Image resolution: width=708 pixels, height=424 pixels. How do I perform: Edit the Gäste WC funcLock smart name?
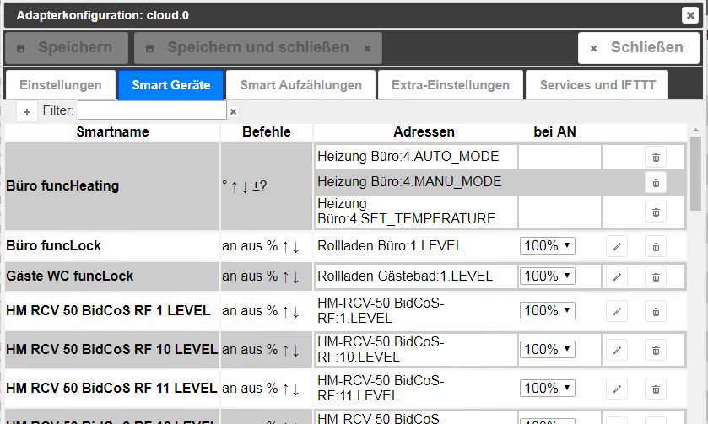(617, 277)
